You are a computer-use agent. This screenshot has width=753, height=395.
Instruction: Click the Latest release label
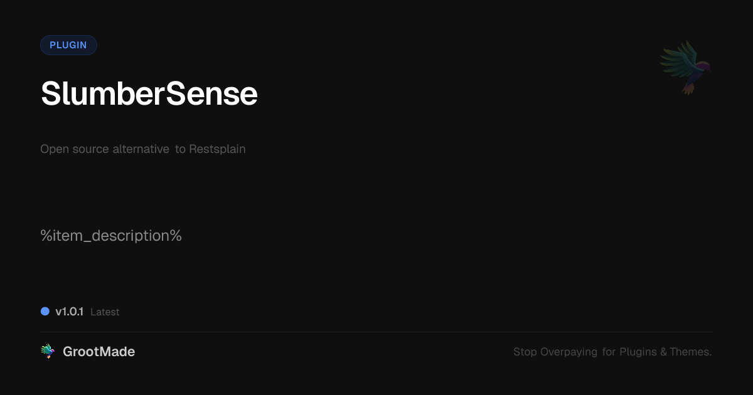105,312
